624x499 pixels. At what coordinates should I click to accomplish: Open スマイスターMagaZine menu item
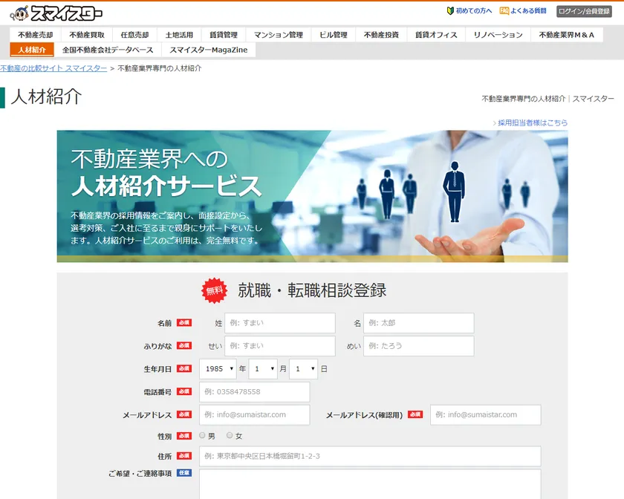point(209,50)
